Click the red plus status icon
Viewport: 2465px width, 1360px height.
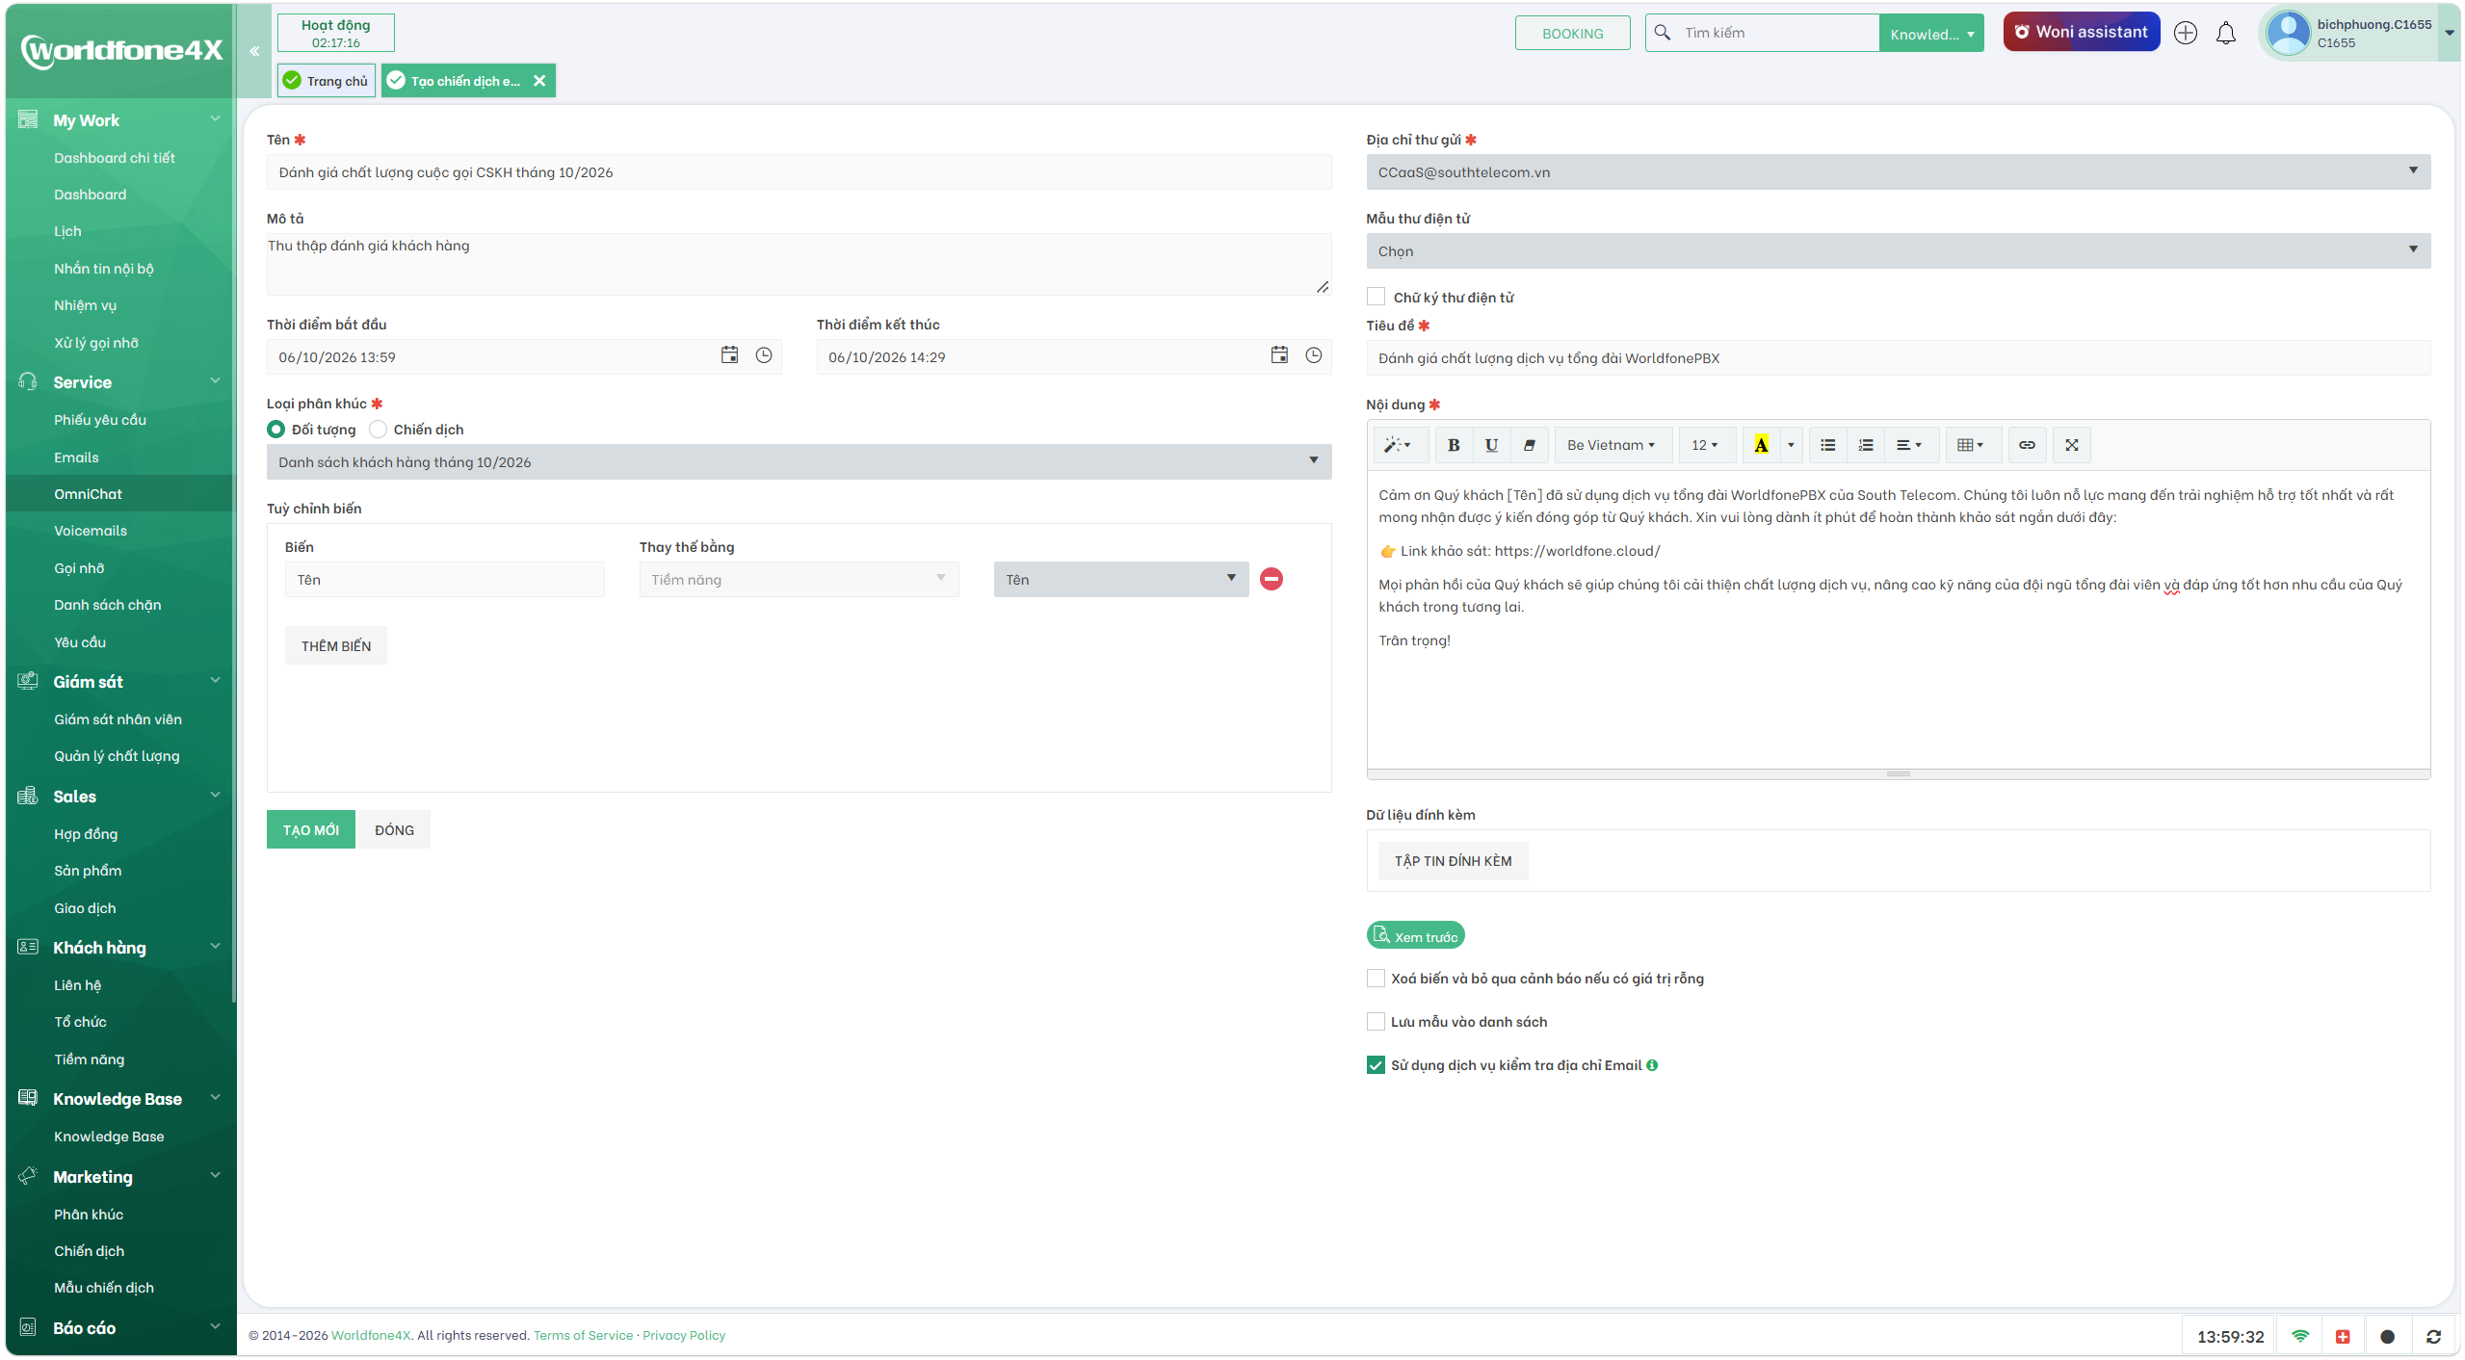click(2343, 1336)
